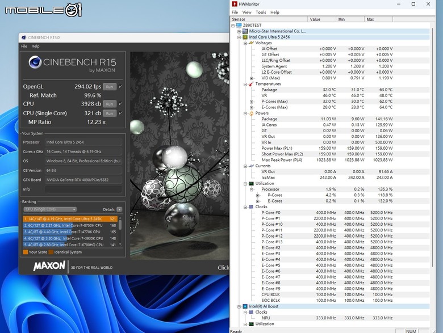Run the CPU benchmark
Image resolution: width=443 pixels, height=333 pixels.
tap(110, 104)
